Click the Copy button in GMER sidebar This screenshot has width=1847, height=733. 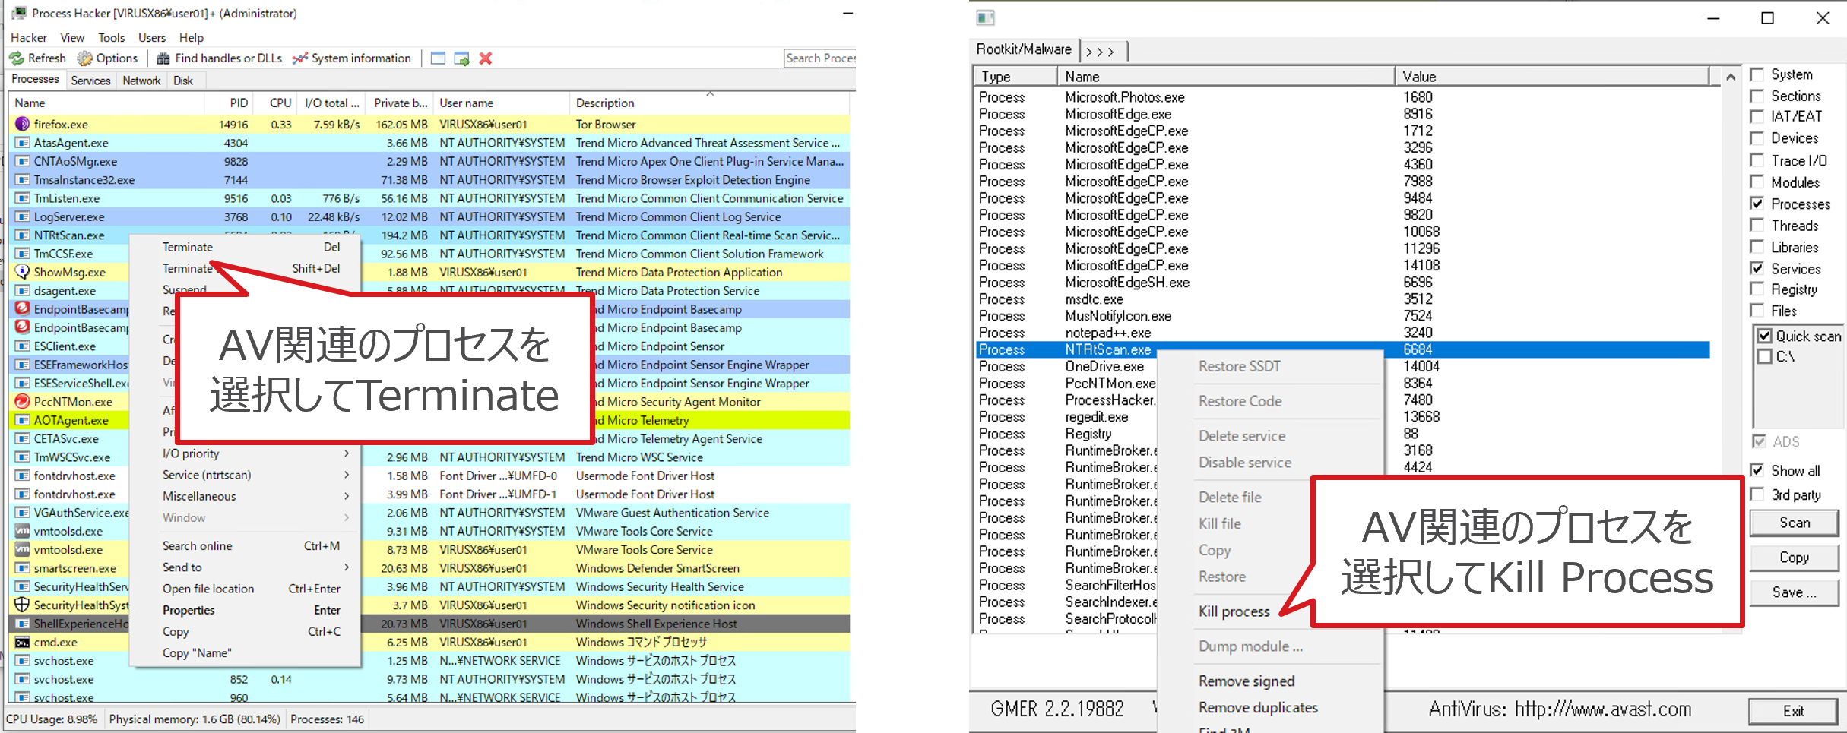1794,558
